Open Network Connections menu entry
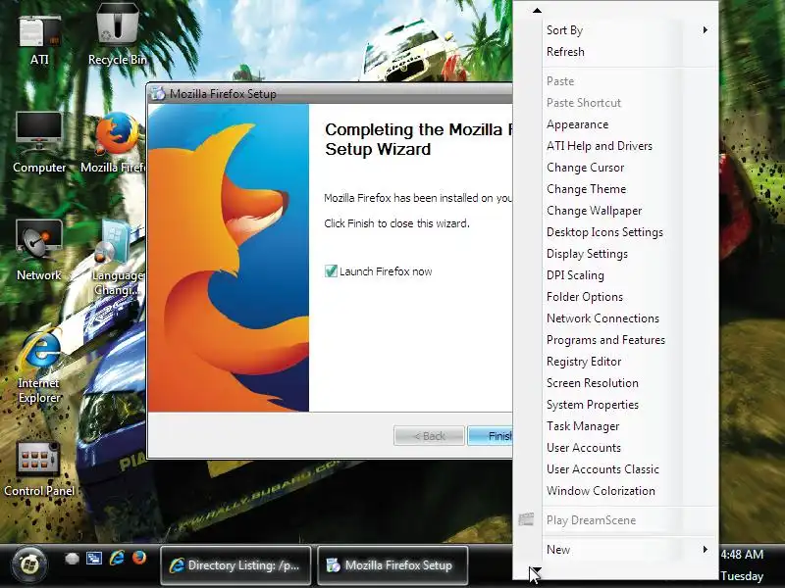Screen dimensions: 785x588 615,318
